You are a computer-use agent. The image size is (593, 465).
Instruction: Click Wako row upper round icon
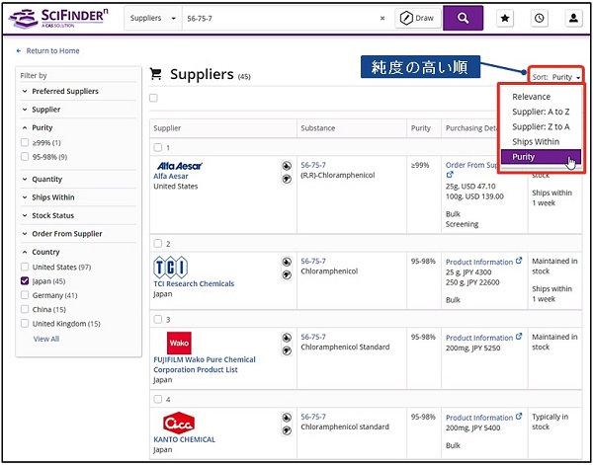pos(287,338)
